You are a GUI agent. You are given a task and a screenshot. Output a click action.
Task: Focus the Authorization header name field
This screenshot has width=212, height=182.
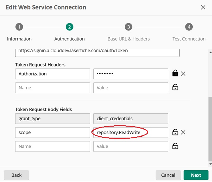53,74
